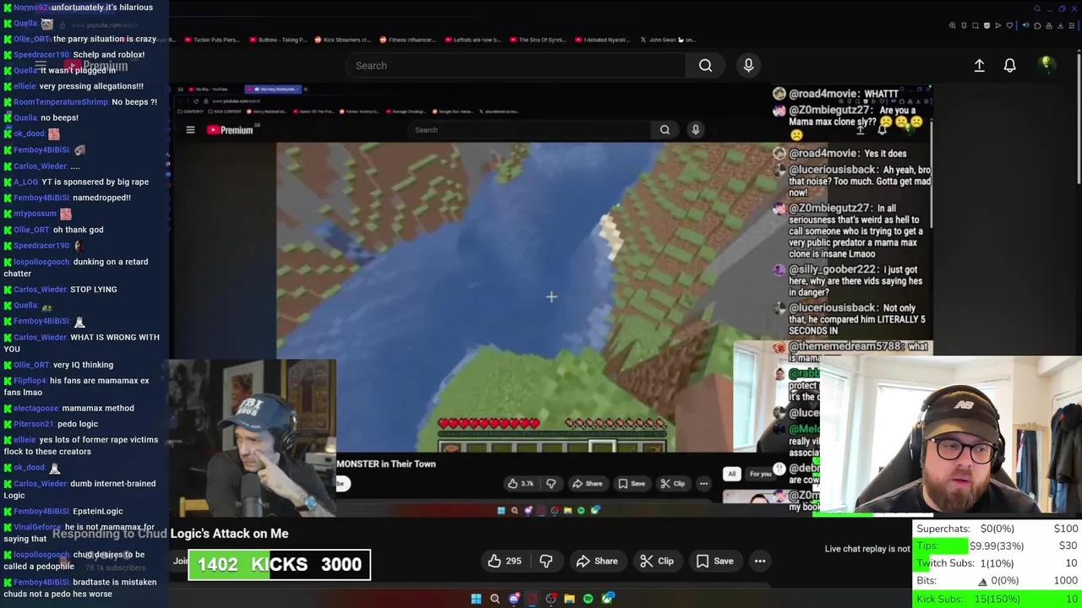Open Windows Start menu in bottom taskbar
1082x608 pixels.
point(476,599)
